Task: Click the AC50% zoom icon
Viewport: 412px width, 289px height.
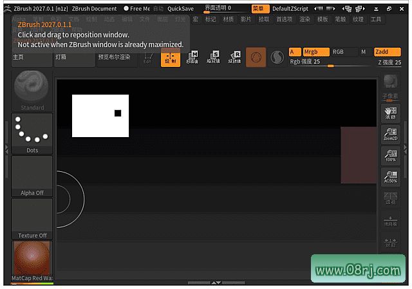Action: coord(391,177)
